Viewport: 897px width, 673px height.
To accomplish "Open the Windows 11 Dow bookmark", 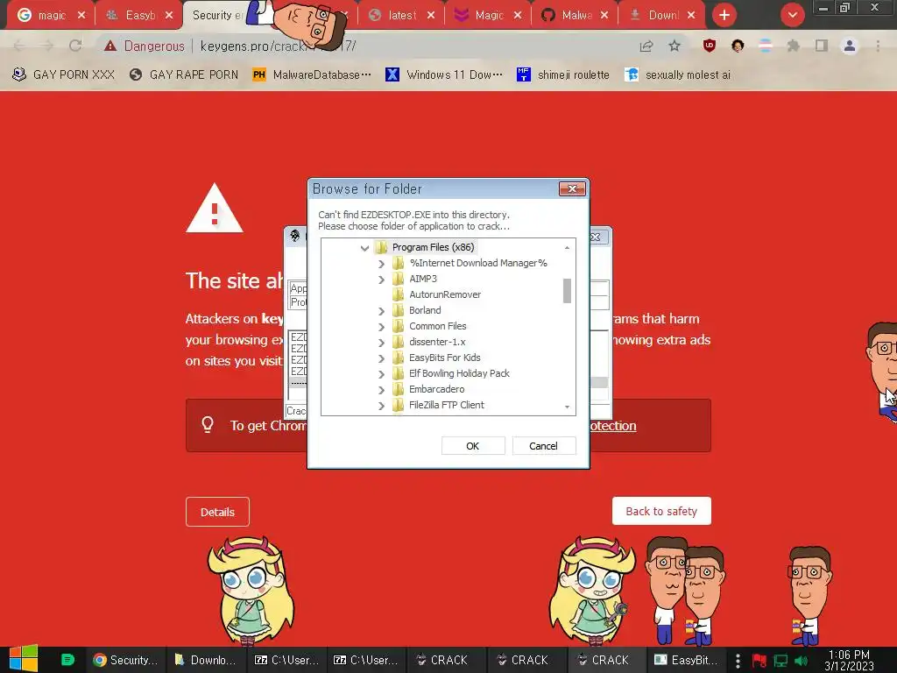I will coord(444,74).
